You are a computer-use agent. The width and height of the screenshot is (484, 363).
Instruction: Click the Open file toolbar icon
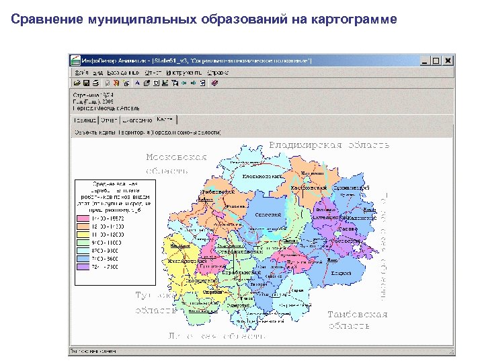tap(77, 83)
